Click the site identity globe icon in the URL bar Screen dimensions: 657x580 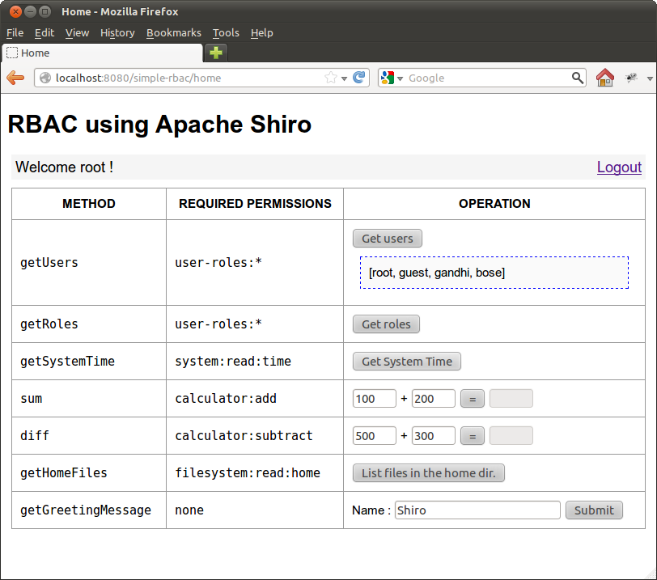[x=45, y=78]
